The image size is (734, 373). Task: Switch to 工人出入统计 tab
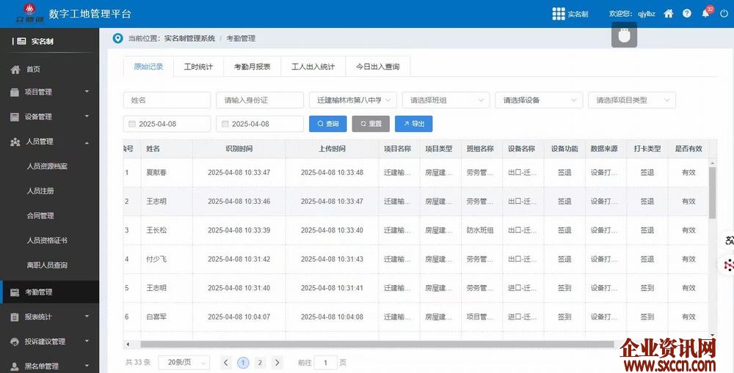pyautogui.click(x=313, y=67)
